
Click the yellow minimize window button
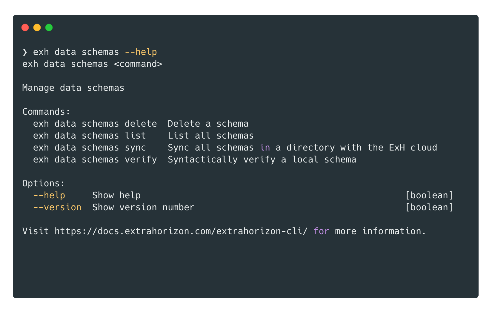tap(37, 28)
